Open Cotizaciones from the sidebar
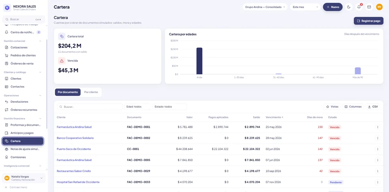Image resolution: width=389 pixels, height=192 pixels. point(23,47)
